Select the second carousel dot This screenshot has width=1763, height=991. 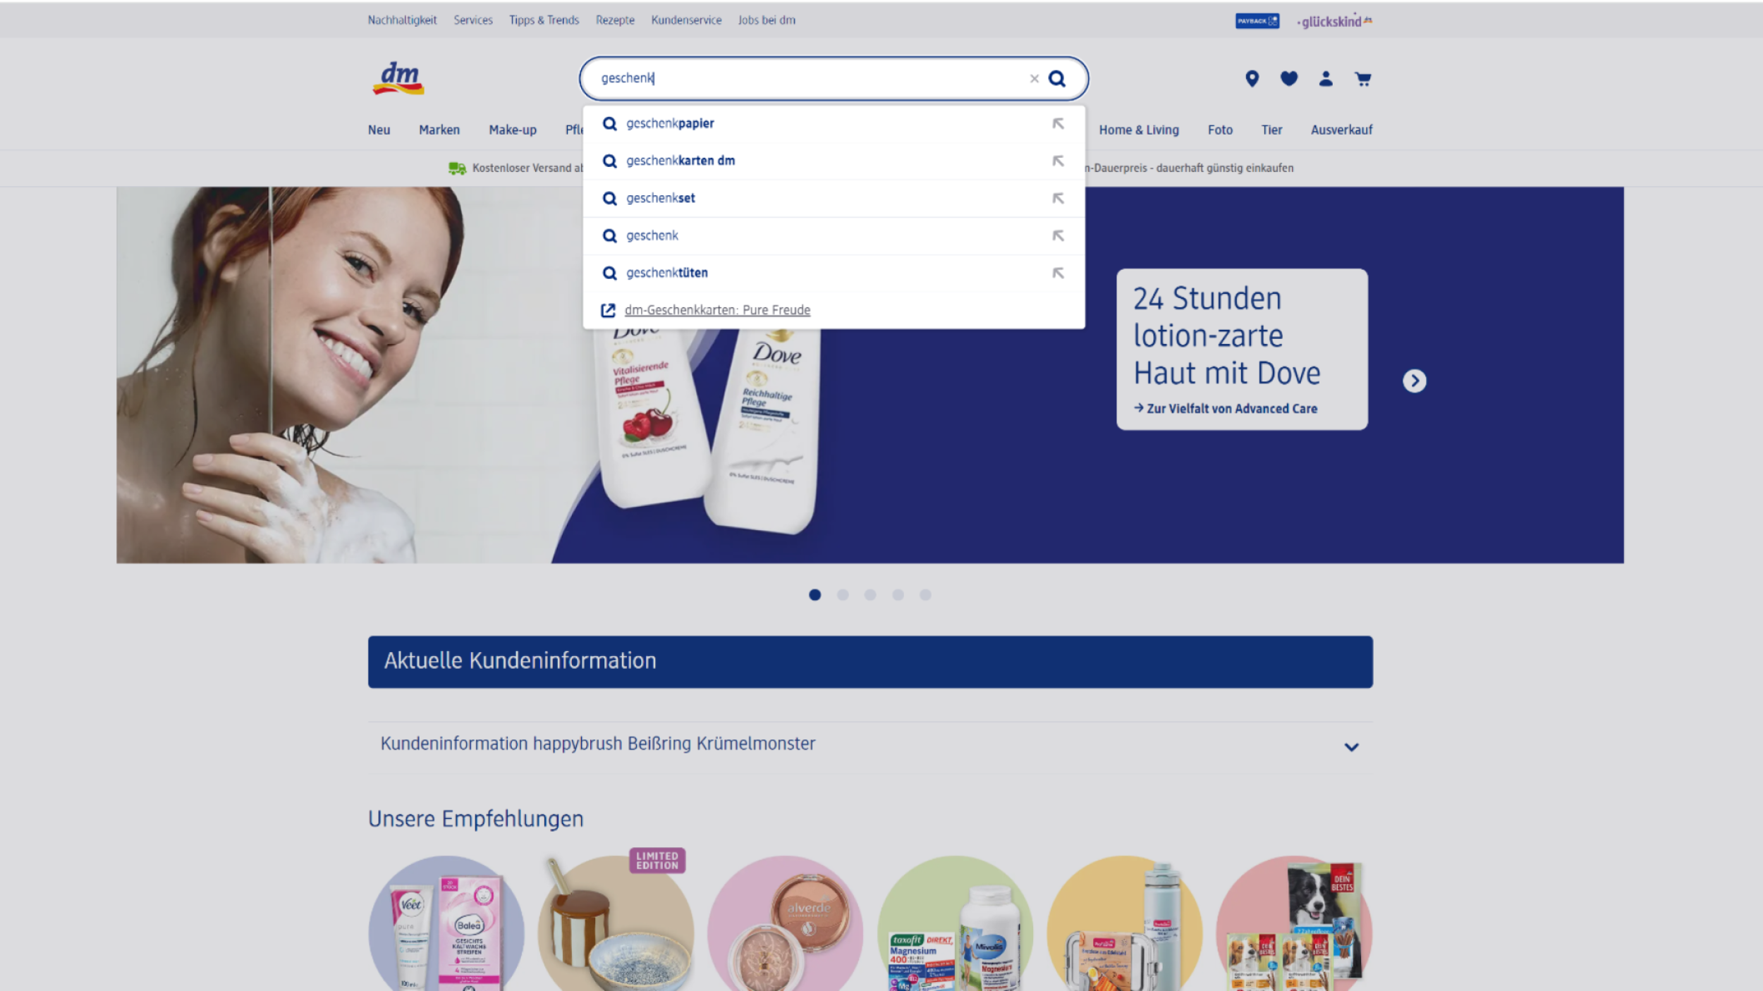842,595
